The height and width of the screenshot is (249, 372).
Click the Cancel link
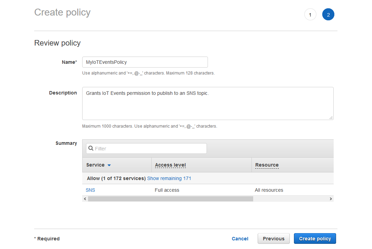pyautogui.click(x=240, y=239)
